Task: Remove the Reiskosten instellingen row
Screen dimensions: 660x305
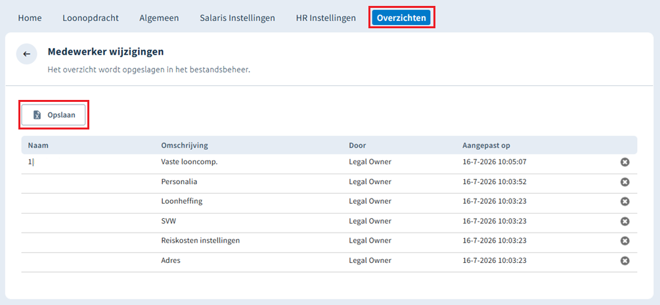Action: (x=625, y=241)
